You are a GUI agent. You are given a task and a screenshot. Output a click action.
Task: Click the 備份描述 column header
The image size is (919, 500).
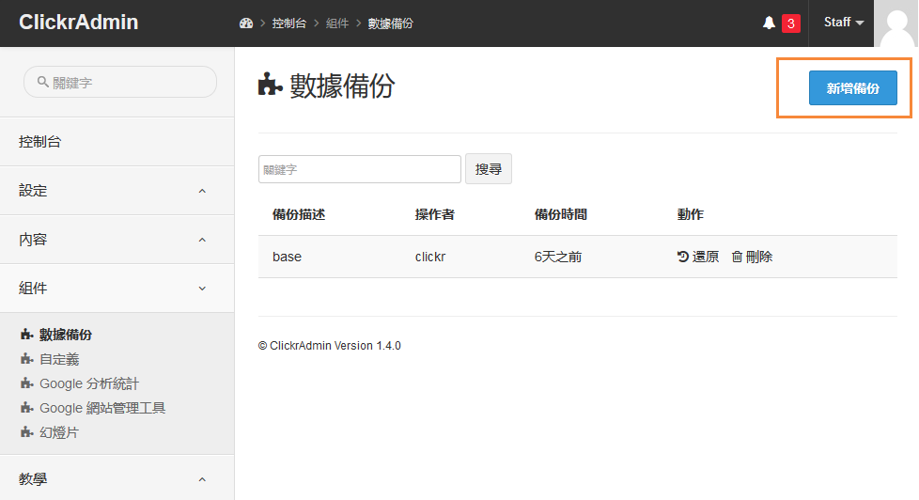pyautogui.click(x=299, y=214)
